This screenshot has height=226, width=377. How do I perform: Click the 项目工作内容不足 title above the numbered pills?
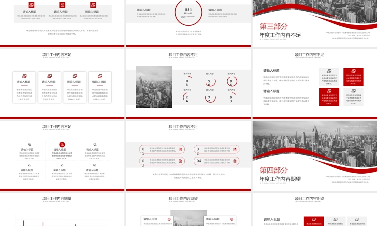pos(183,127)
